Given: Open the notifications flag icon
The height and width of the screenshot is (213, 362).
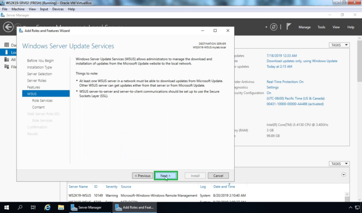Looking at the screenshot, I should tap(289, 27).
